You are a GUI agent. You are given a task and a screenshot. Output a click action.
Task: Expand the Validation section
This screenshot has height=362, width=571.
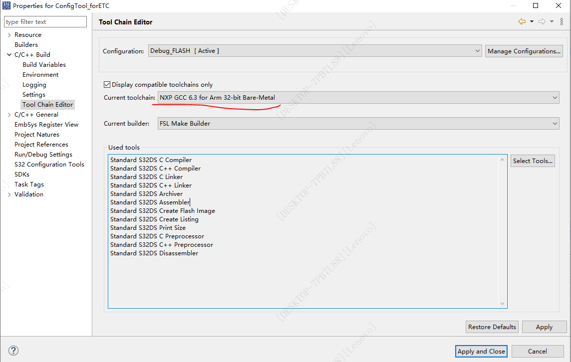[10, 194]
